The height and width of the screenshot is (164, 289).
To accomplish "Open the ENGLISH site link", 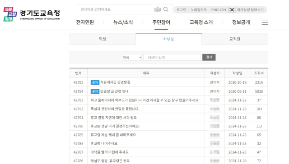I will [219, 10].
